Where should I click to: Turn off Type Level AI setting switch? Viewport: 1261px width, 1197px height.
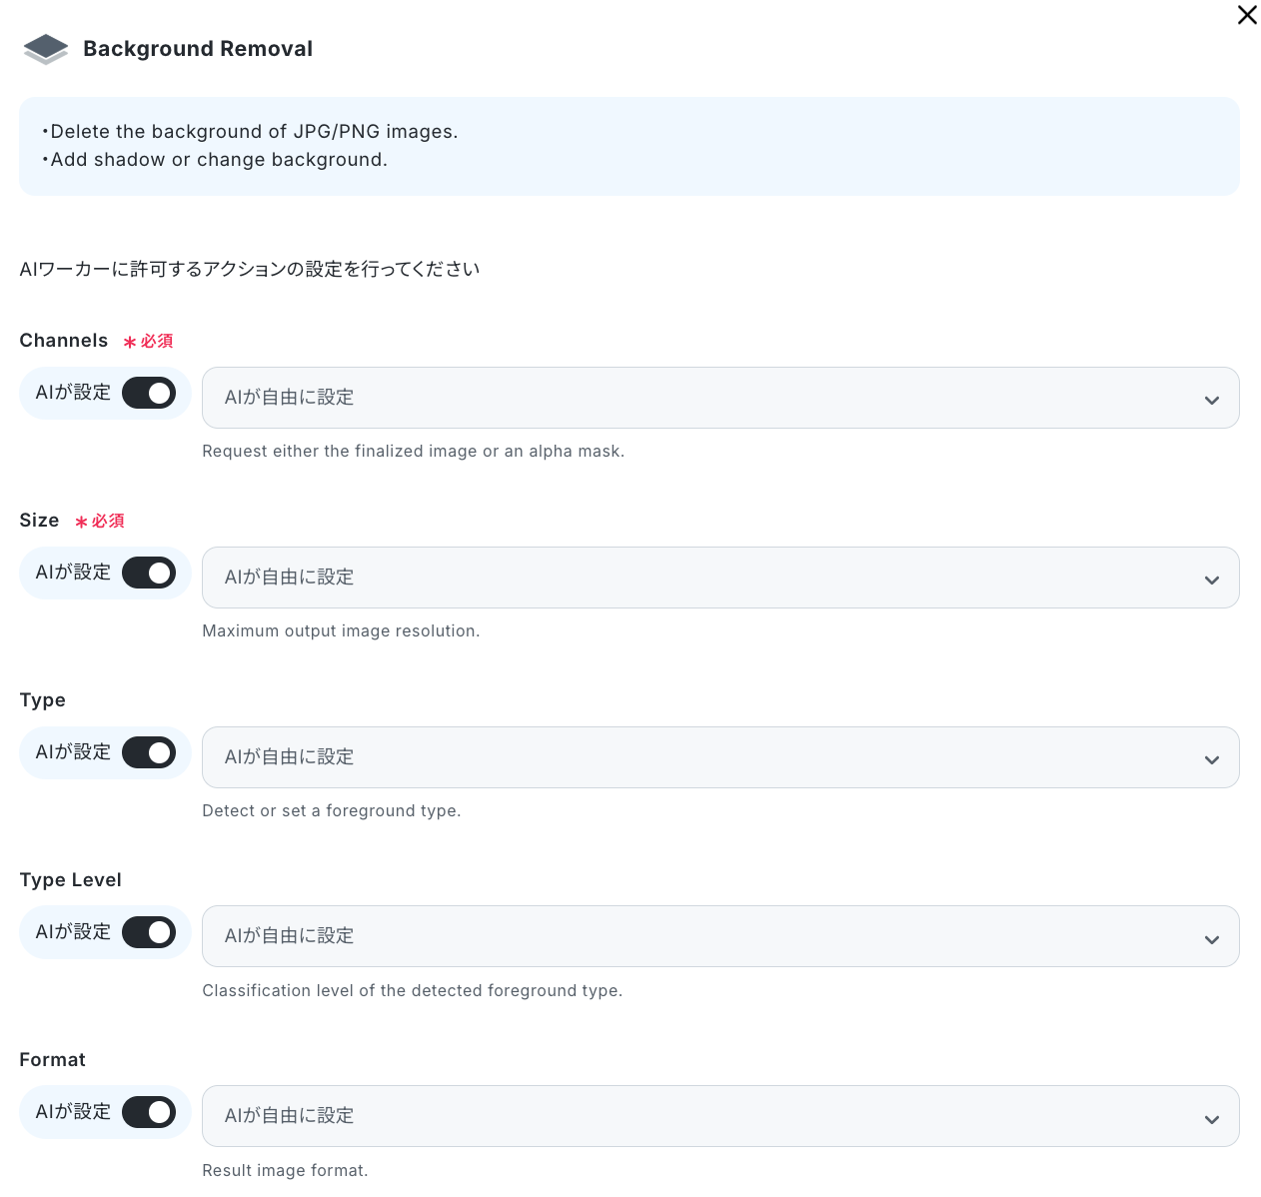[149, 932]
